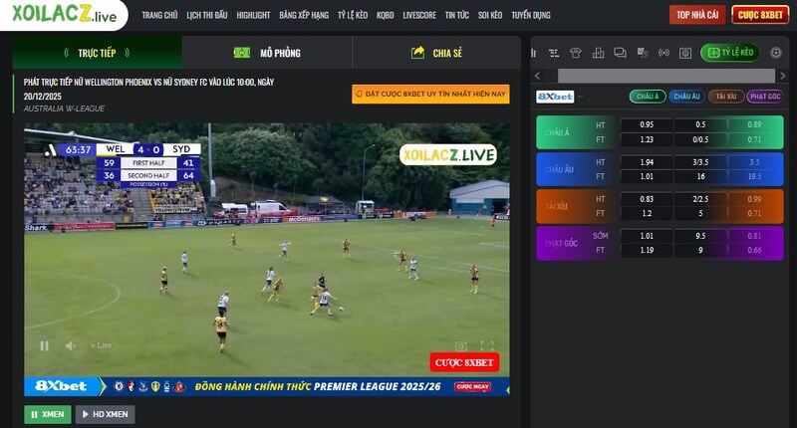Select the Phạt Góc odds filter
797x428 pixels.
764,97
